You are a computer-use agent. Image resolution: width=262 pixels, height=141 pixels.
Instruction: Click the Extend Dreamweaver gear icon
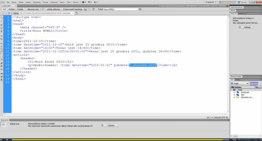(90, 2)
